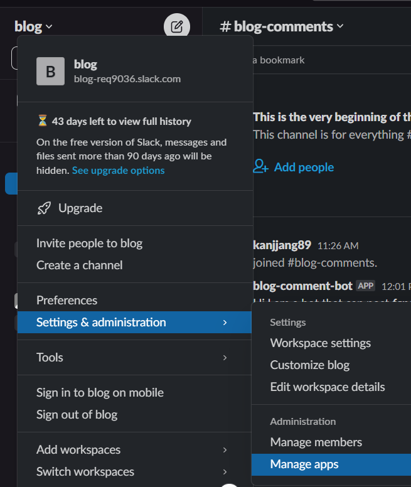Click the Add people link
This screenshot has height=487, width=411.
point(304,167)
